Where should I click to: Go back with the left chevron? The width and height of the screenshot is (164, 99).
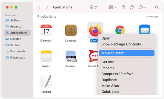click(39, 7)
